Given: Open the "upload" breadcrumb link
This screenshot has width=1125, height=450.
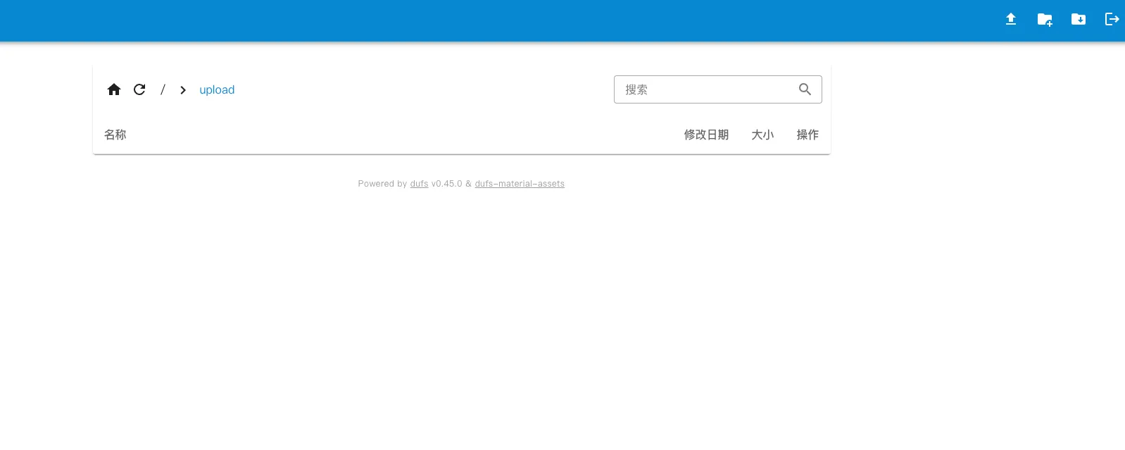Looking at the screenshot, I should (217, 89).
